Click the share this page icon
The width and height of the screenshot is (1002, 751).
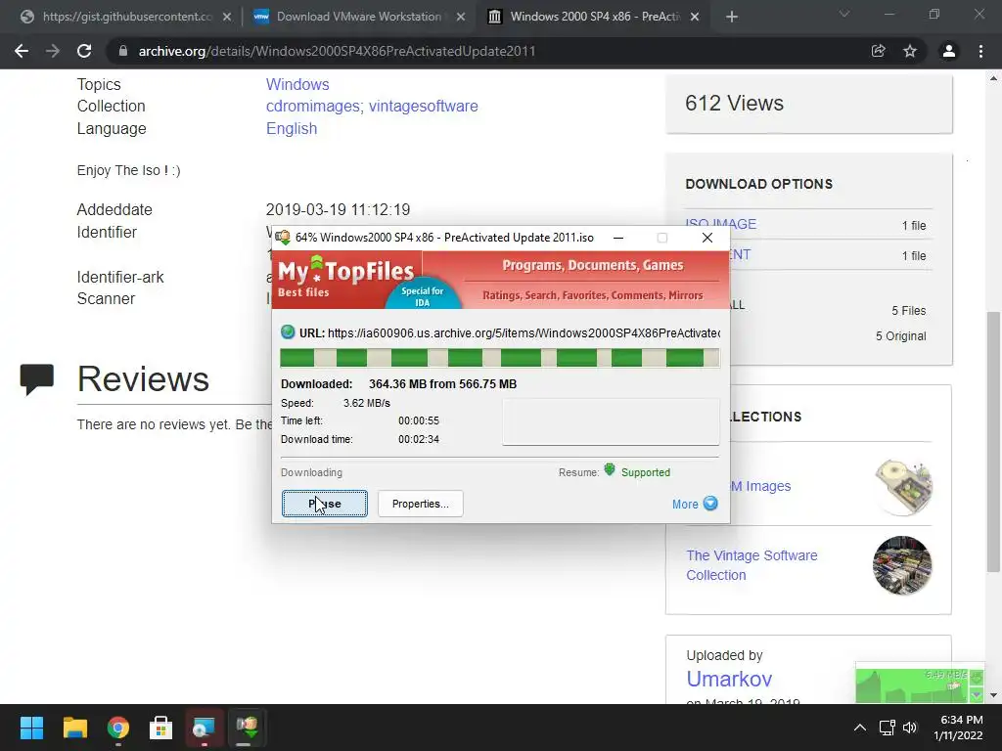coord(878,51)
